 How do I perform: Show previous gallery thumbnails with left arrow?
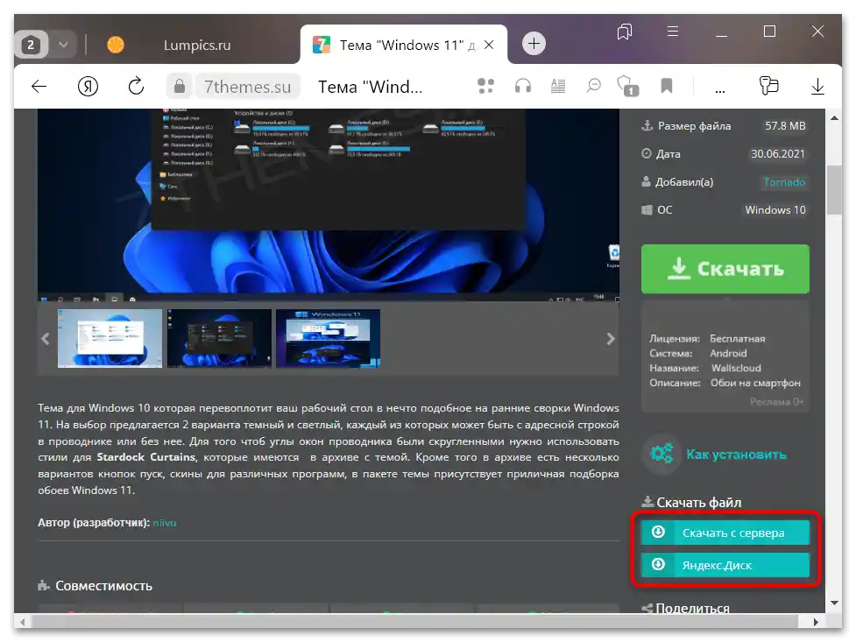tap(46, 339)
